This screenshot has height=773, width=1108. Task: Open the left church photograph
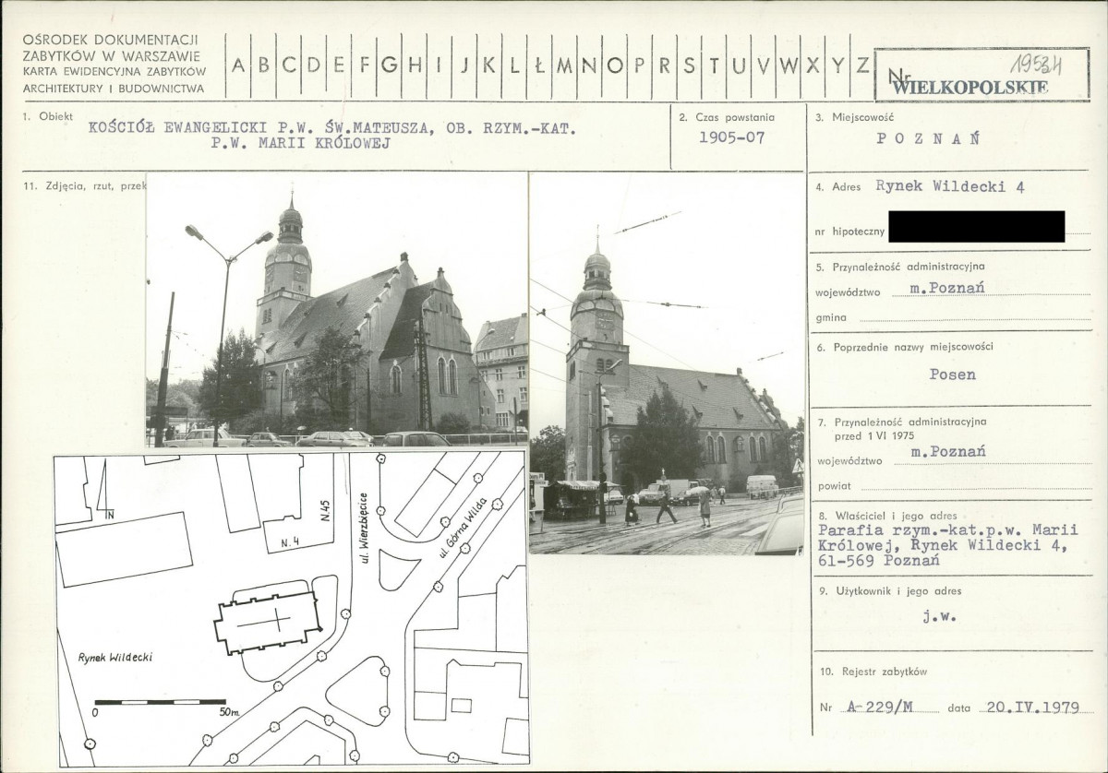click(x=336, y=309)
